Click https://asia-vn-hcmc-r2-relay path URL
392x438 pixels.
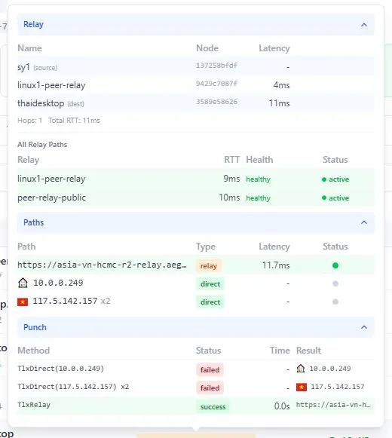click(102, 265)
